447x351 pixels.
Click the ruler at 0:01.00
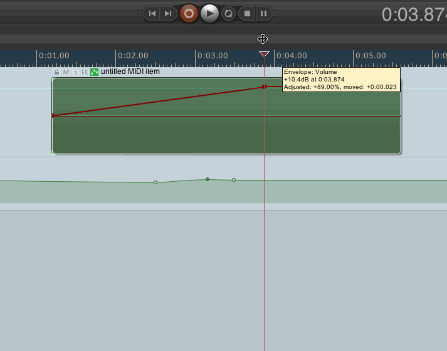(x=54, y=56)
